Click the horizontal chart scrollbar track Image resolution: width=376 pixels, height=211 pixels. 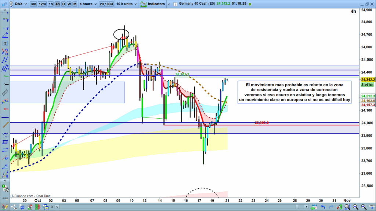click(x=184, y=207)
